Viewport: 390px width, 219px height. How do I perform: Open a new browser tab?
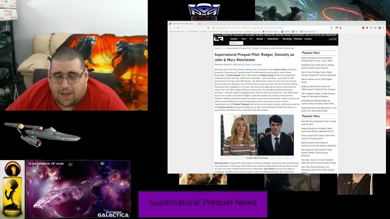pos(200,24)
